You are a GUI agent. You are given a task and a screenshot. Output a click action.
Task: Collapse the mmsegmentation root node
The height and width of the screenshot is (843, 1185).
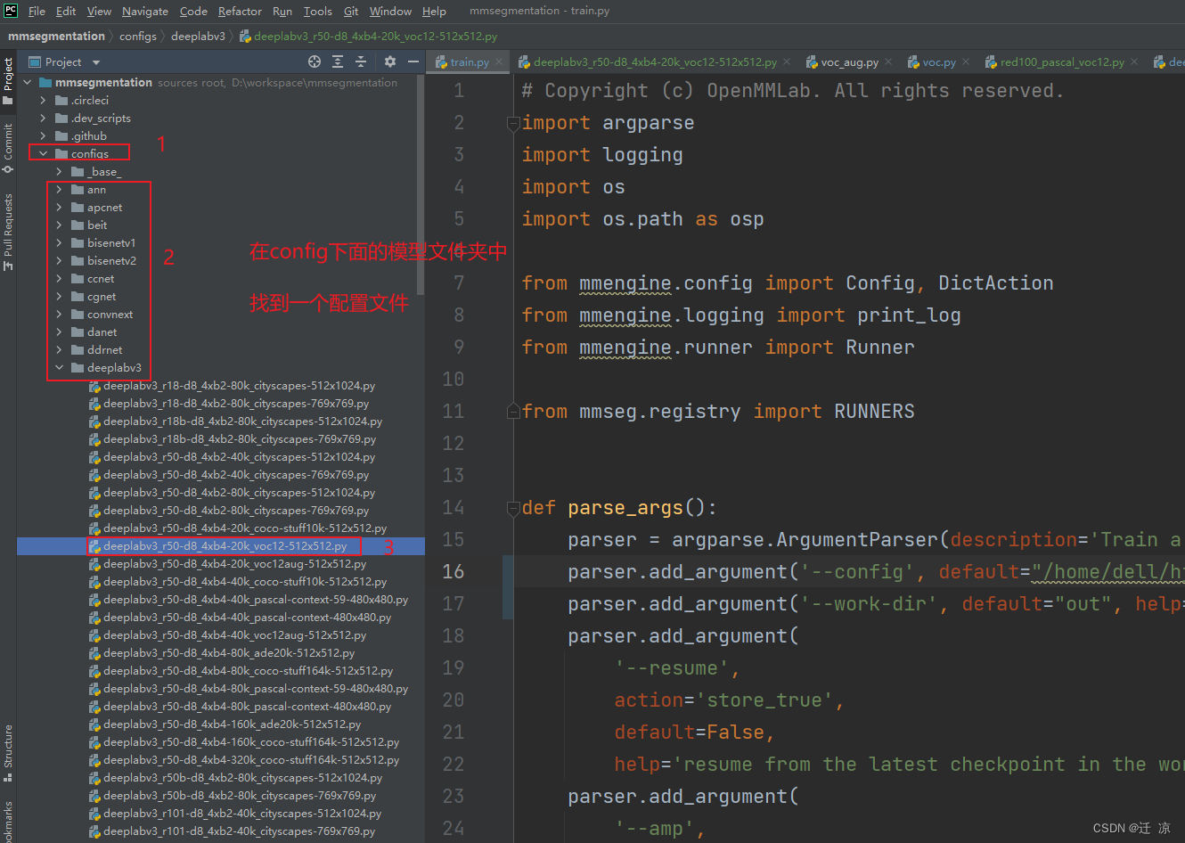pyautogui.click(x=27, y=82)
